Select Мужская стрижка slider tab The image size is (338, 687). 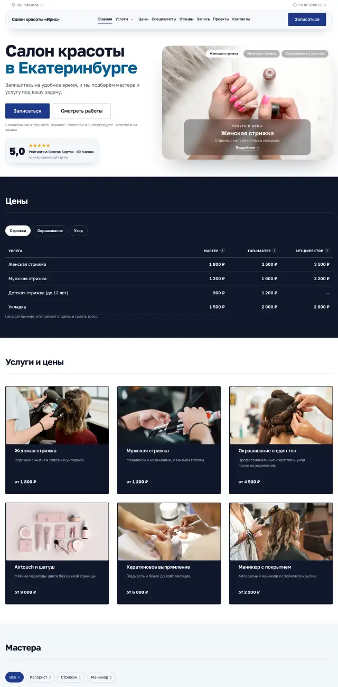pyautogui.click(x=261, y=53)
